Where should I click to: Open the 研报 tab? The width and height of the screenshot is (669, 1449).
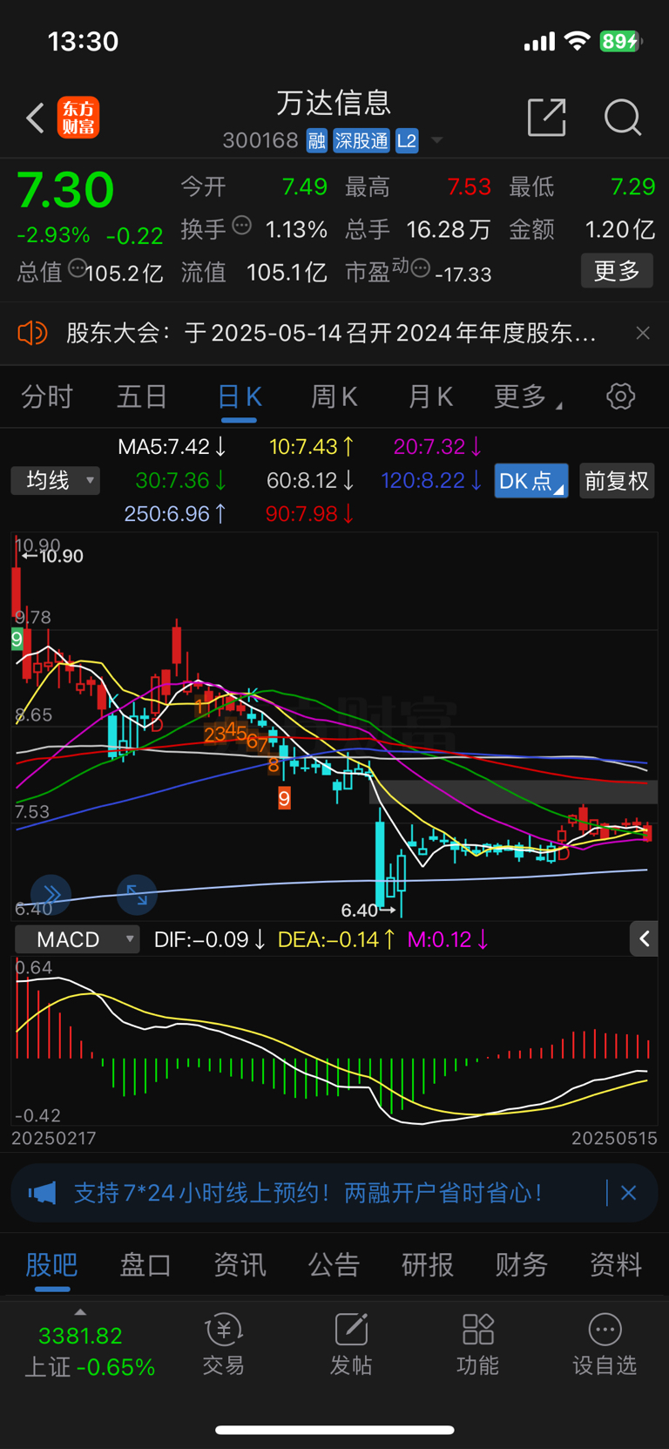coord(428,1264)
